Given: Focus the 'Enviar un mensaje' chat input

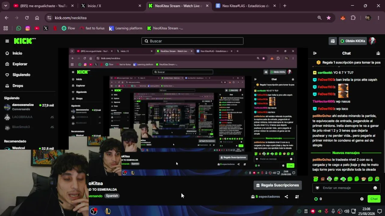Looking at the screenshot, I should coord(346,188).
